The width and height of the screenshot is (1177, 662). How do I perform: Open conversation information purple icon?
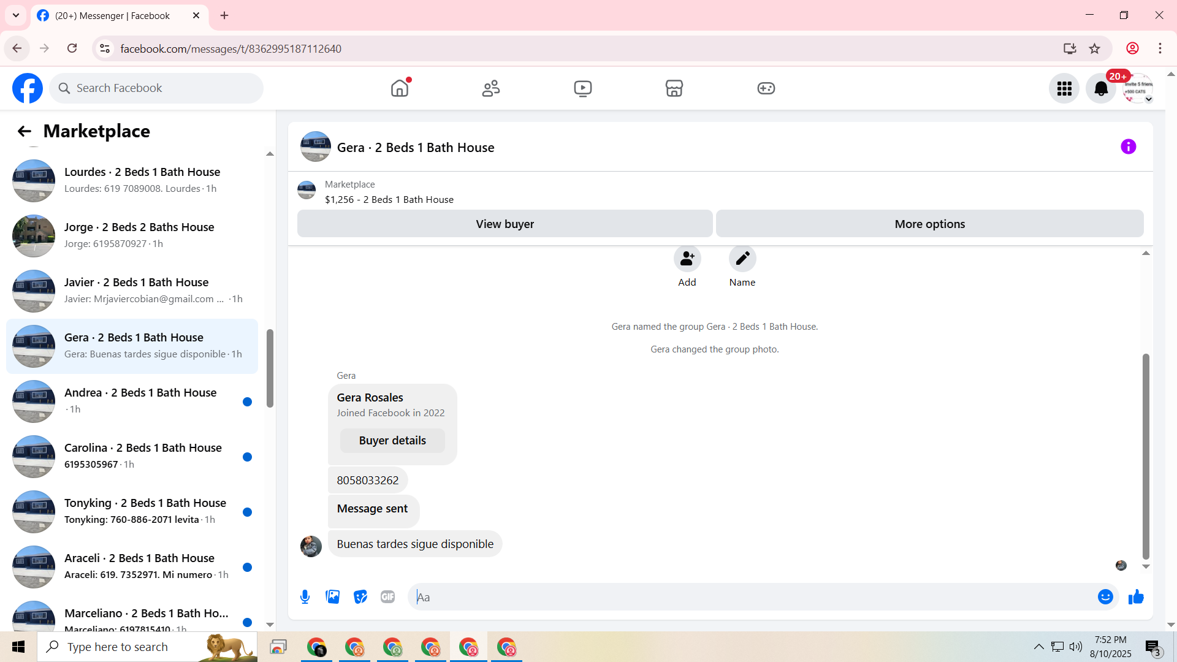point(1128,147)
